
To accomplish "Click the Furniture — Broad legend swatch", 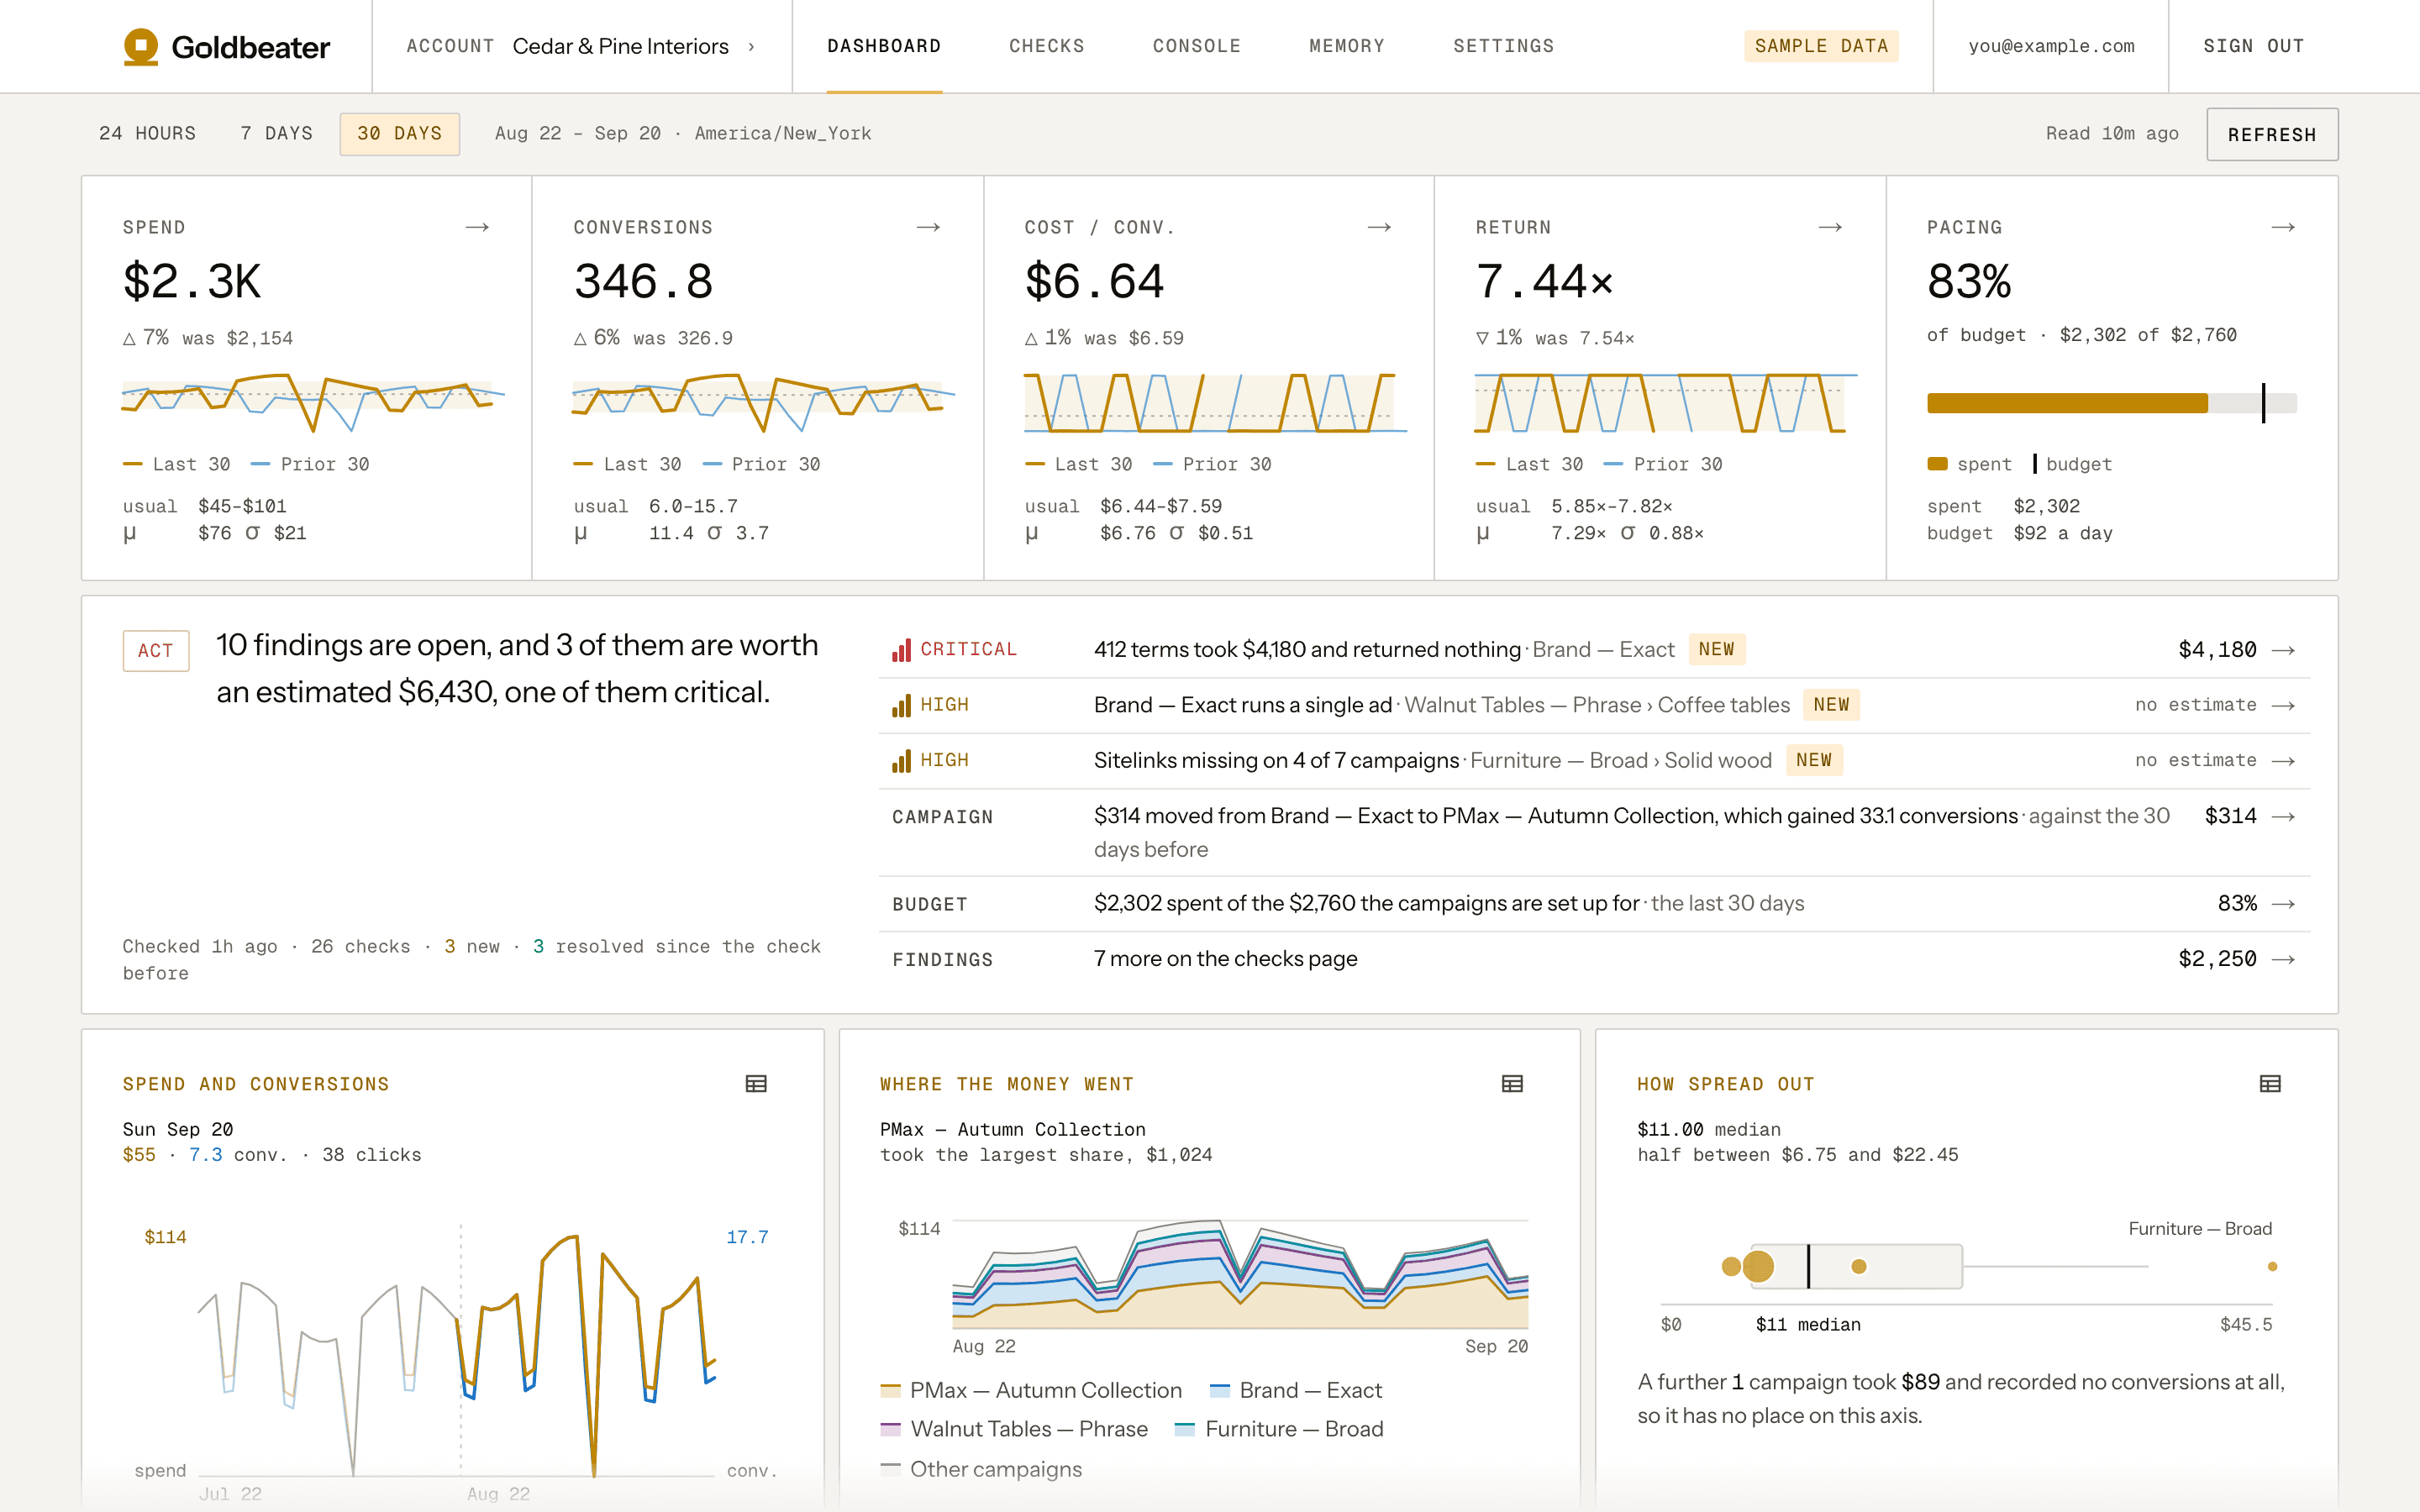I will [x=1185, y=1429].
